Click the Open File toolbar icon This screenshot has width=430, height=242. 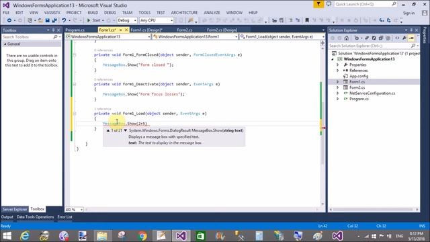click(x=40, y=20)
